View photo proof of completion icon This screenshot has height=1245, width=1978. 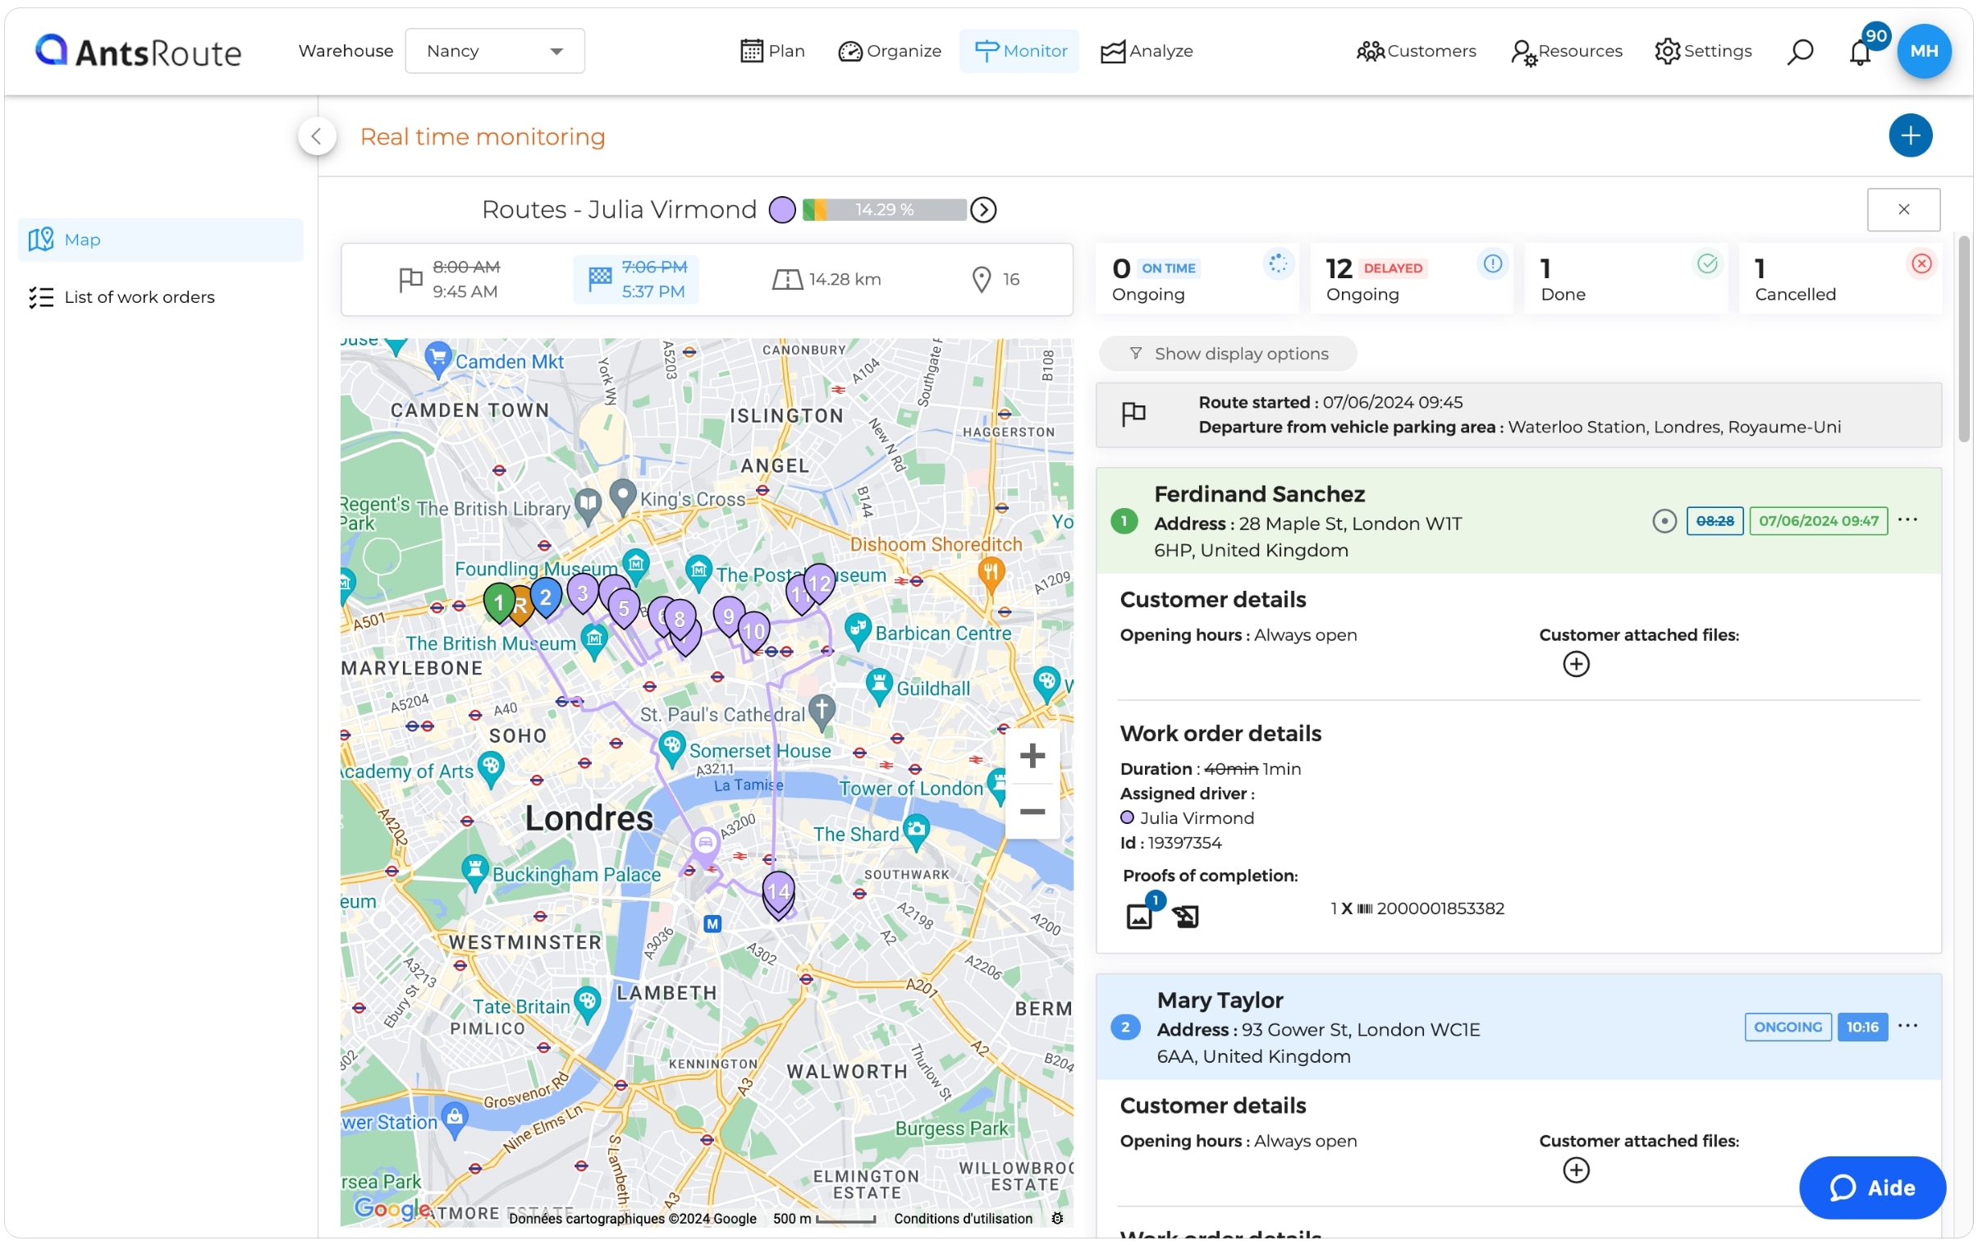1138,916
